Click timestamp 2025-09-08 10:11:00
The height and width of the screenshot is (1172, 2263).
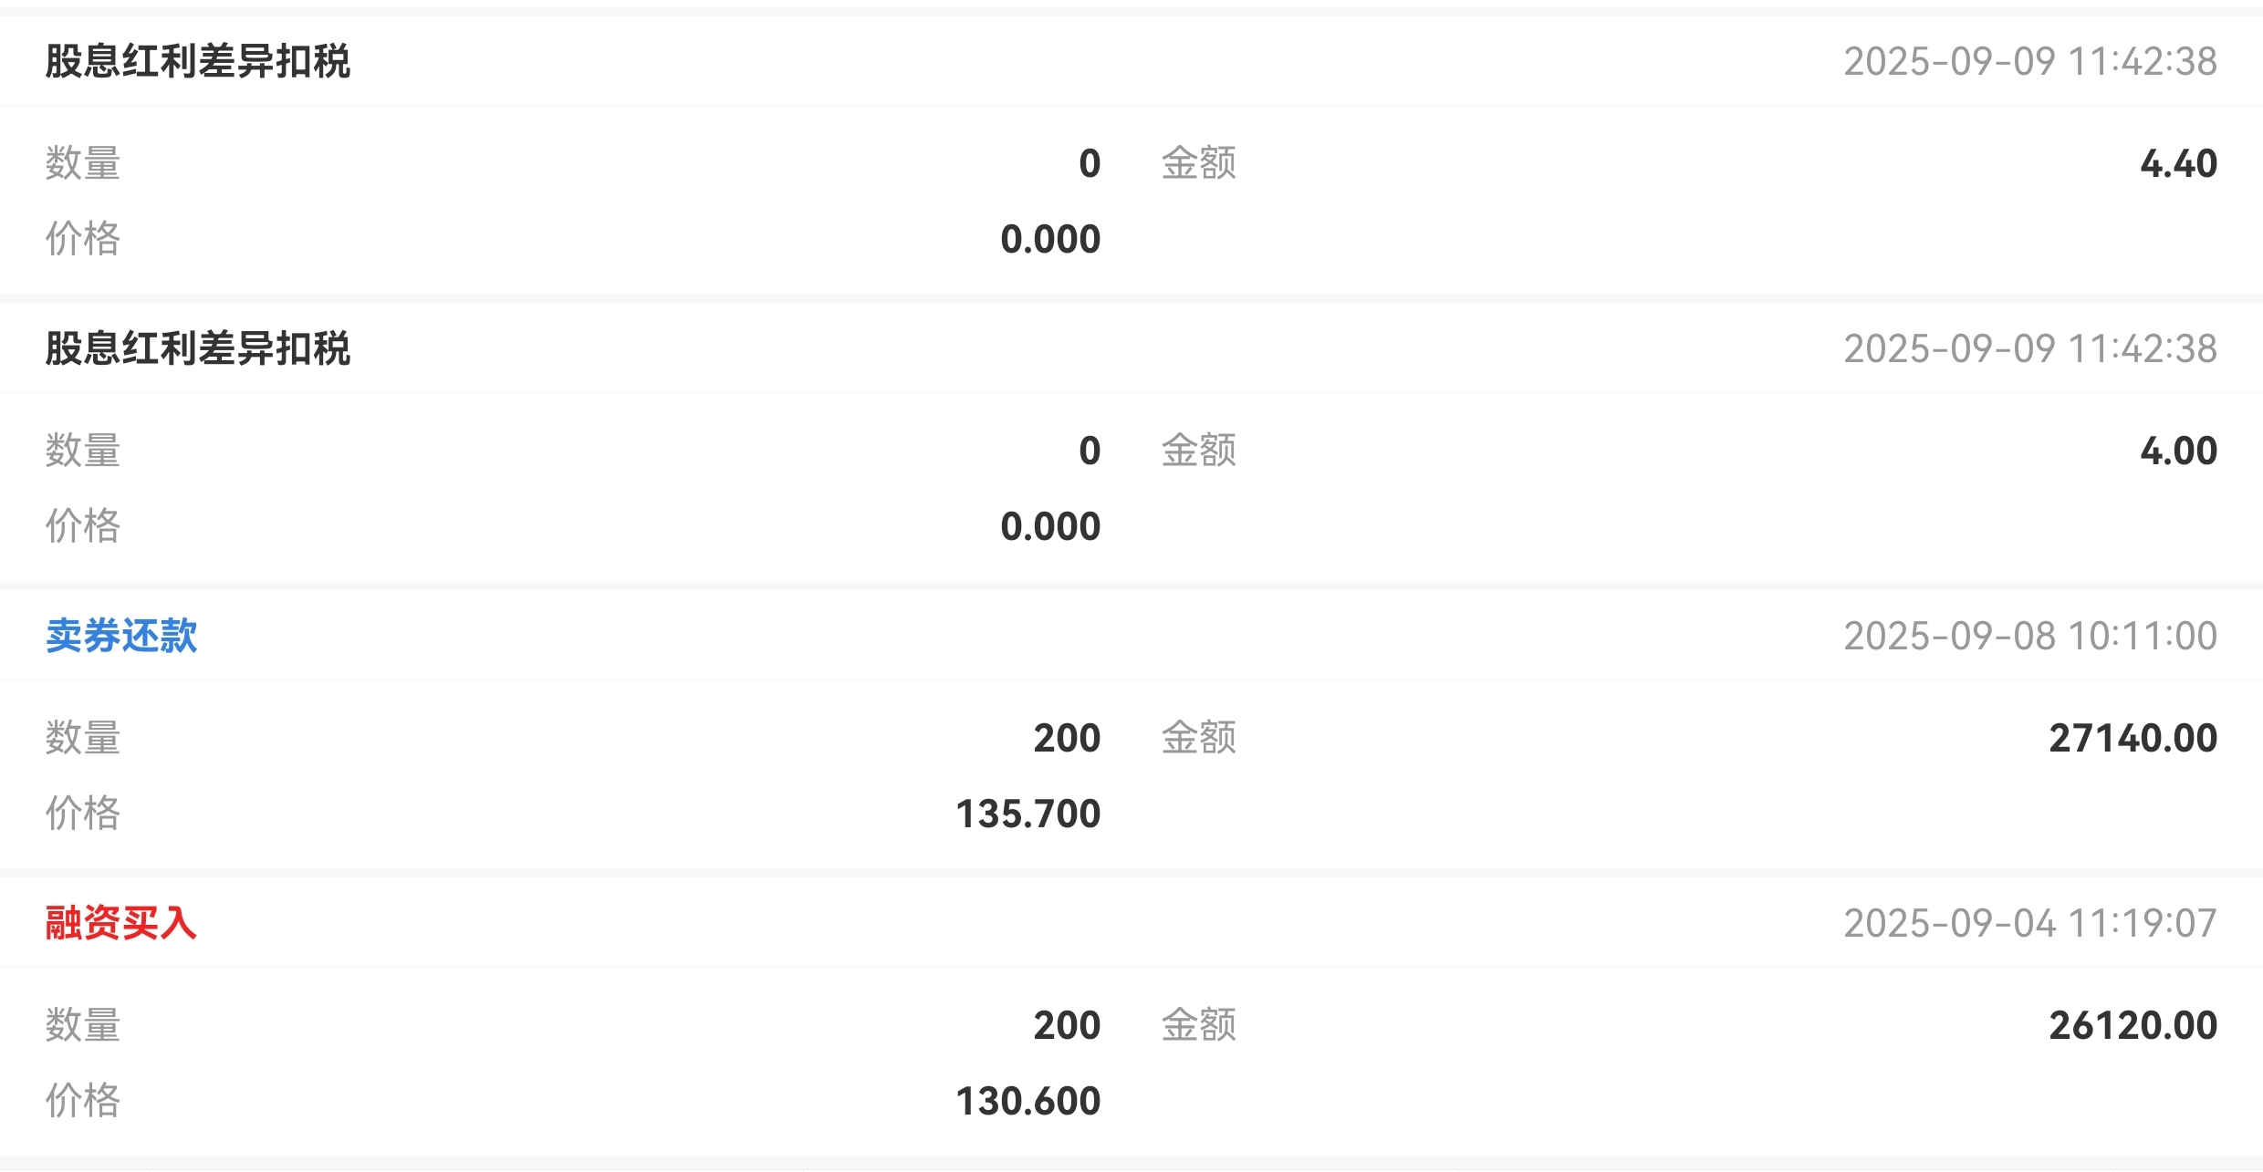[x=2030, y=636]
